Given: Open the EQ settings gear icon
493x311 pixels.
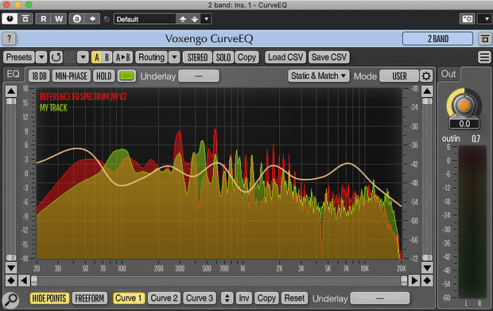Looking at the screenshot, I should pos(426,76).
